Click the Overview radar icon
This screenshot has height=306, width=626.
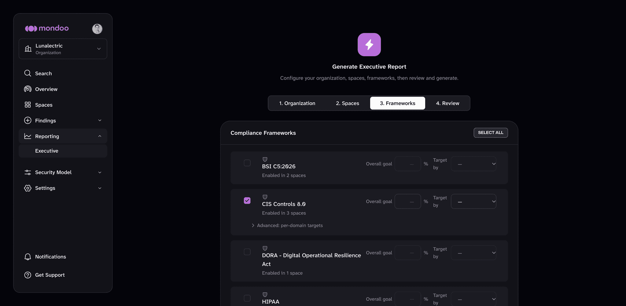tap(28, 89)
